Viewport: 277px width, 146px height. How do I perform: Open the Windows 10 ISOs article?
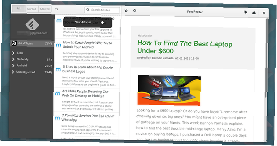pos(88,27)
